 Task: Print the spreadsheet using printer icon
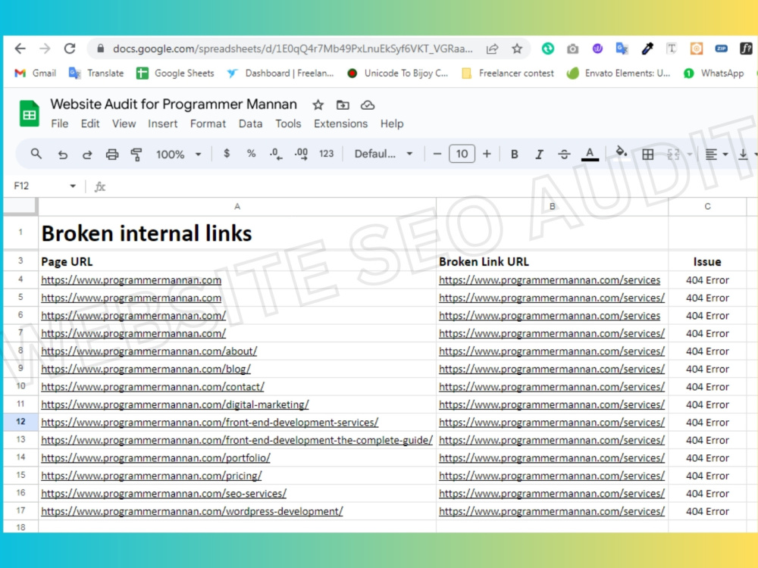[112, 154]
